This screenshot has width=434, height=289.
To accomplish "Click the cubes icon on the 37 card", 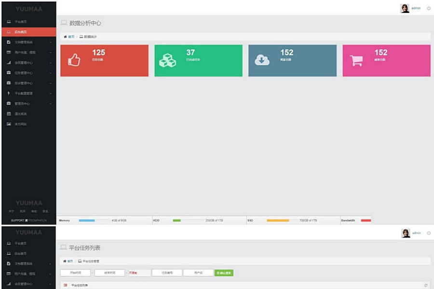I will [167, 60].
